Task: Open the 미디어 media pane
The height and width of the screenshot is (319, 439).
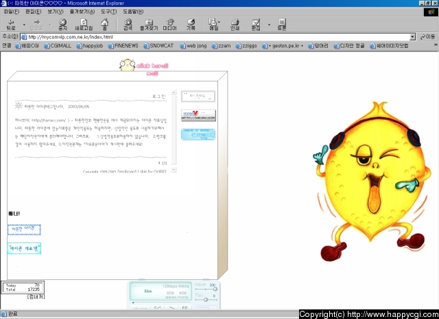Action: pos(169,25)
